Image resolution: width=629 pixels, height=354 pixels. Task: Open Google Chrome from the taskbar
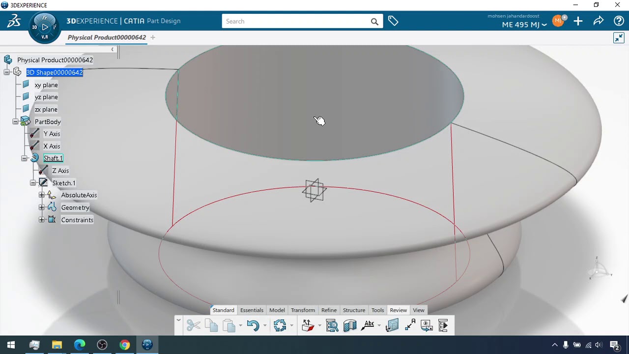[x=125, y=345]
